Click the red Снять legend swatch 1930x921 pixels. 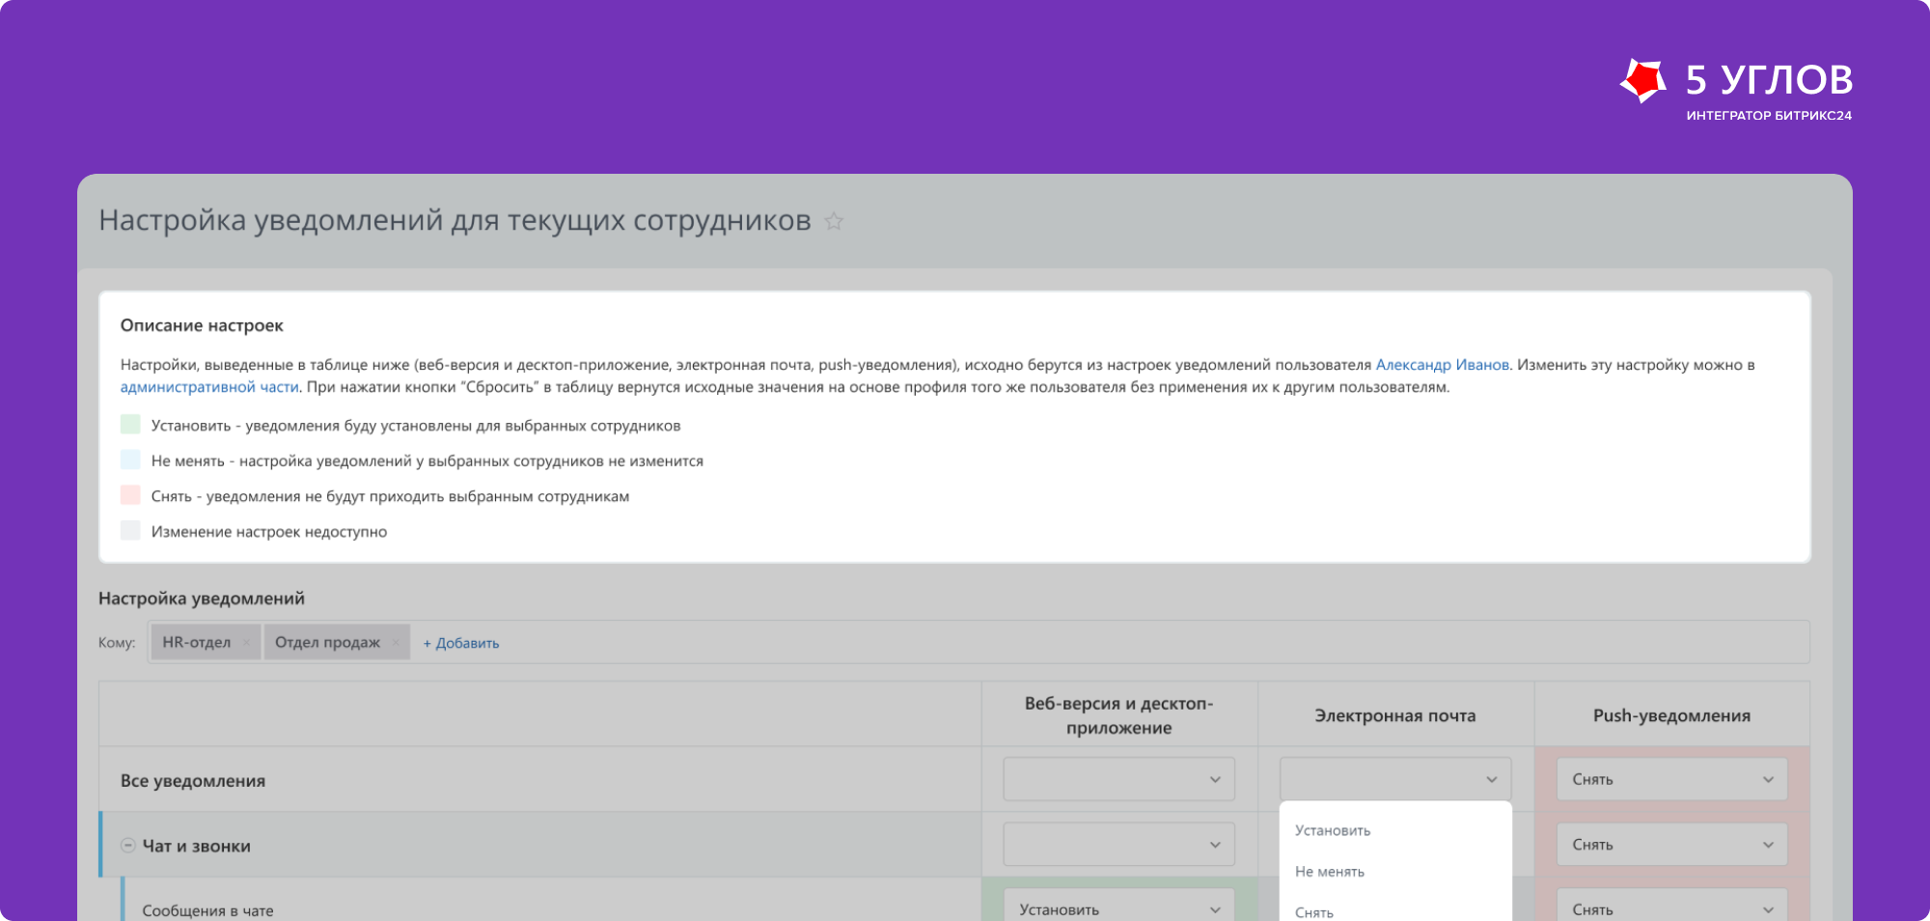click(130, 495)
